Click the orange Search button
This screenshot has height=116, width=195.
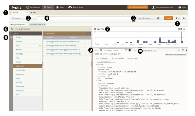tap(168, 18)
